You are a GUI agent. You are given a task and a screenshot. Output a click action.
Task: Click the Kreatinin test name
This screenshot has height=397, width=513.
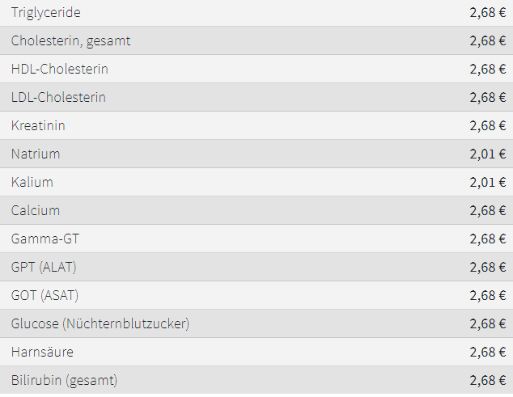[38, 126]
